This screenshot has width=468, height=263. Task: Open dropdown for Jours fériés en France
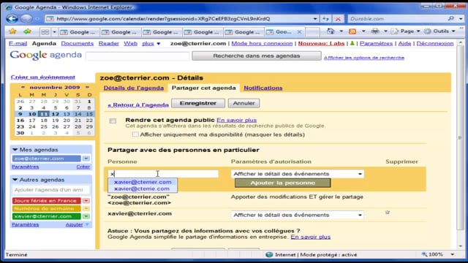pyautogui.click(x=86, y=201)
